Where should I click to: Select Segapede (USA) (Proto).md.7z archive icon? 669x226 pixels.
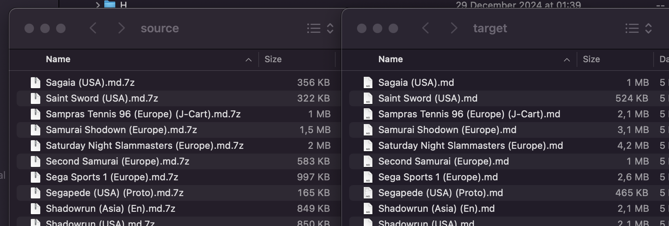point(36,193)
